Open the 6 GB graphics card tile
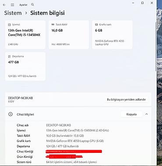This screenshot has width=162, height=166. click(112, 35)
